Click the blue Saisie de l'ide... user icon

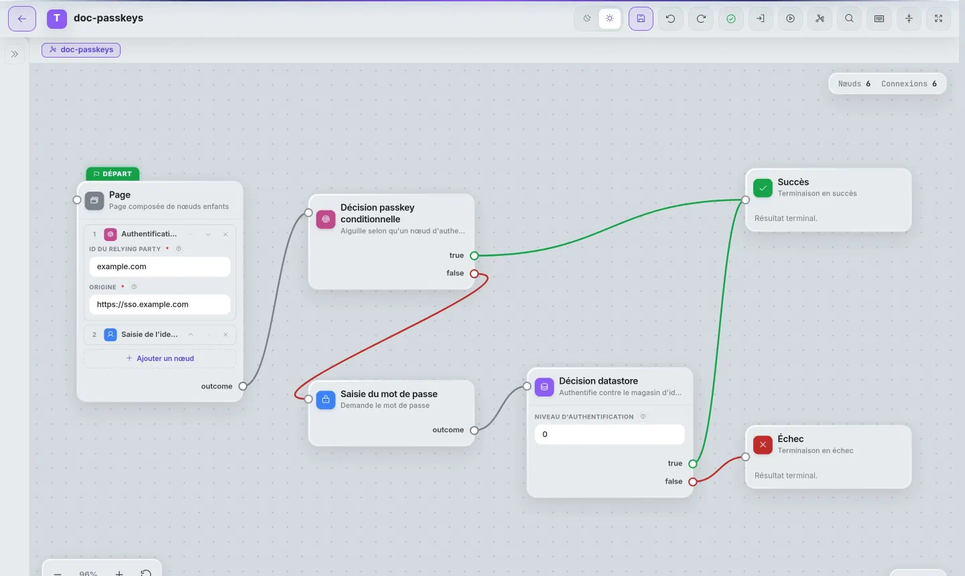coord(111,334)
